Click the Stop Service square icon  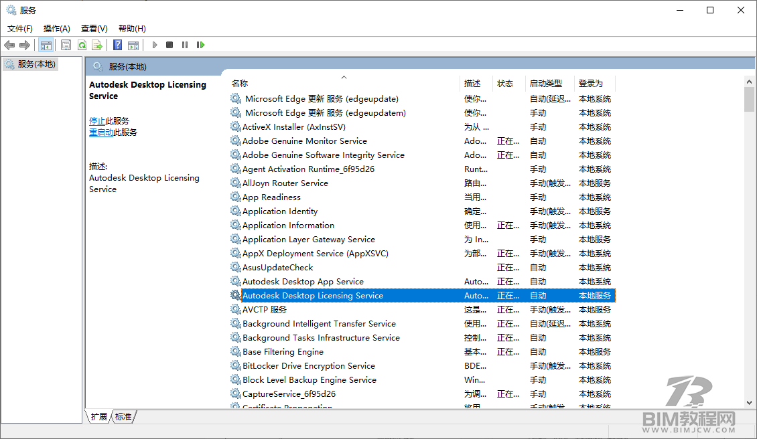point(169,45)
